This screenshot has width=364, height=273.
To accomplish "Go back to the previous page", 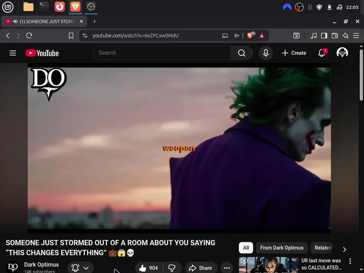I will [8, 36].
